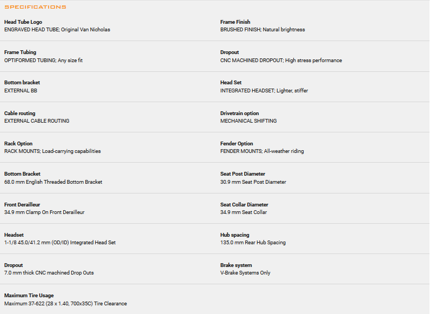Select the EXTERNAL BB value text
The height and width of the screenshot is (314, 430).
pos(21,91)
